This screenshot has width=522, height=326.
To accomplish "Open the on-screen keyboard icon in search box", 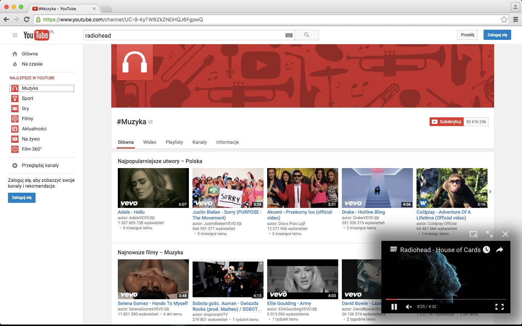I will (289, 35).
